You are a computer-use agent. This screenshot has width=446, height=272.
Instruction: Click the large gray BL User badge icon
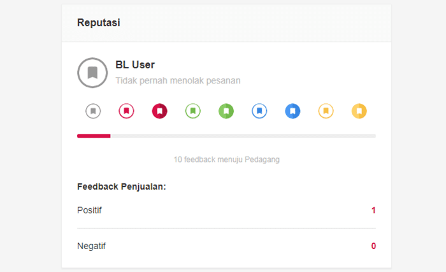92,72
